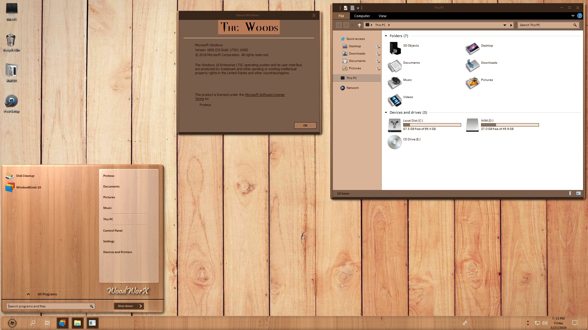This screenshot has height=330, width=588.
Task: Select the KMS38 desktop icon
Action: coord(11,73)
